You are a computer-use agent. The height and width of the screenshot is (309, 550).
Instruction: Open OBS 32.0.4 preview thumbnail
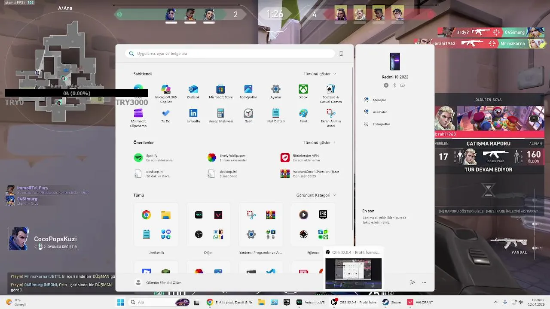353,273
